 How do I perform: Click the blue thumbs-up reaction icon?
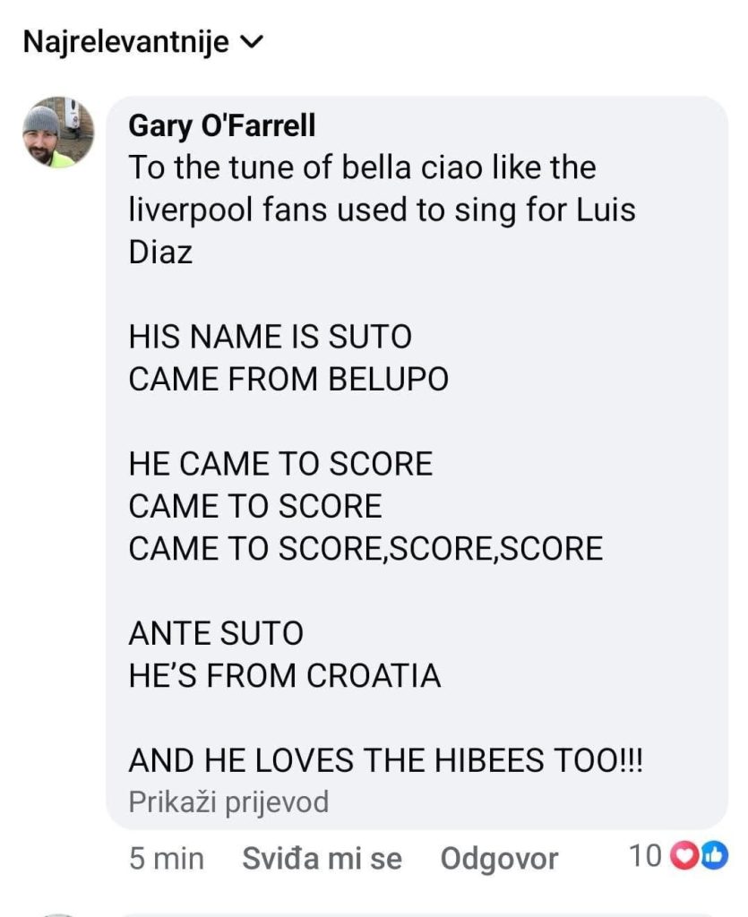pos(713,857)
